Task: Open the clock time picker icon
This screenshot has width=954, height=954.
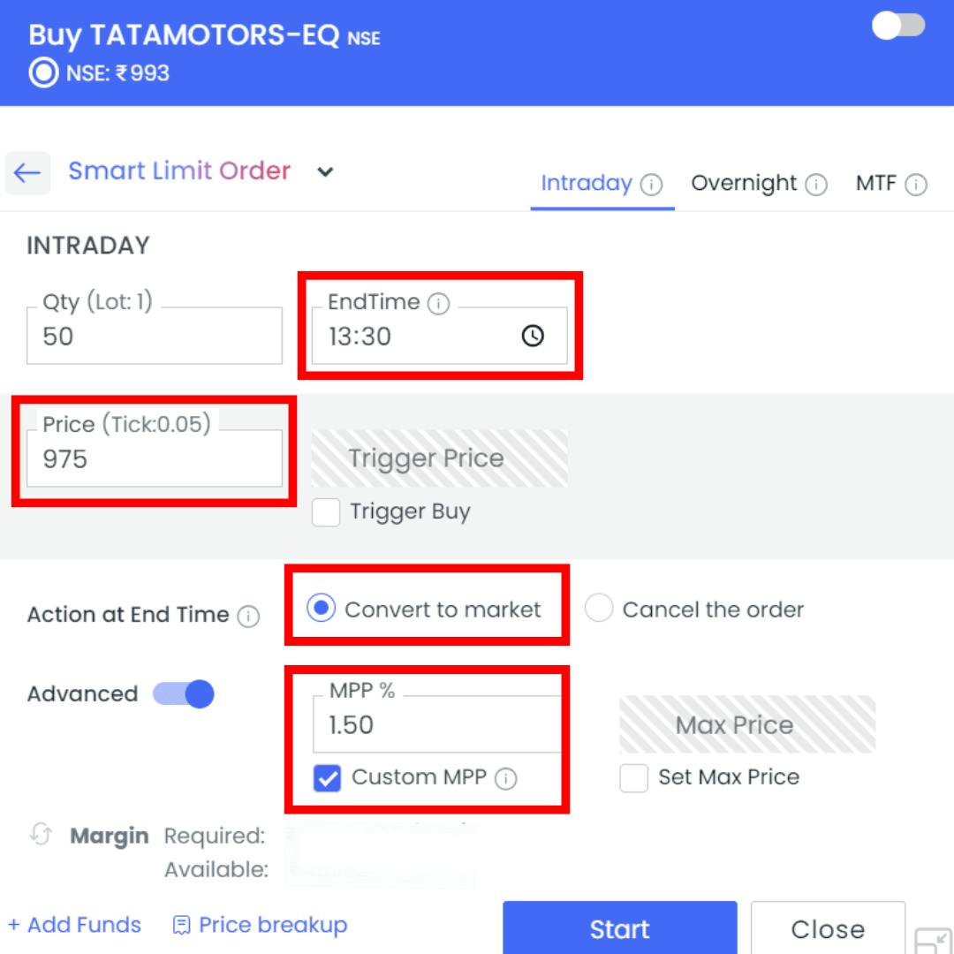Action: coord(533,337)
